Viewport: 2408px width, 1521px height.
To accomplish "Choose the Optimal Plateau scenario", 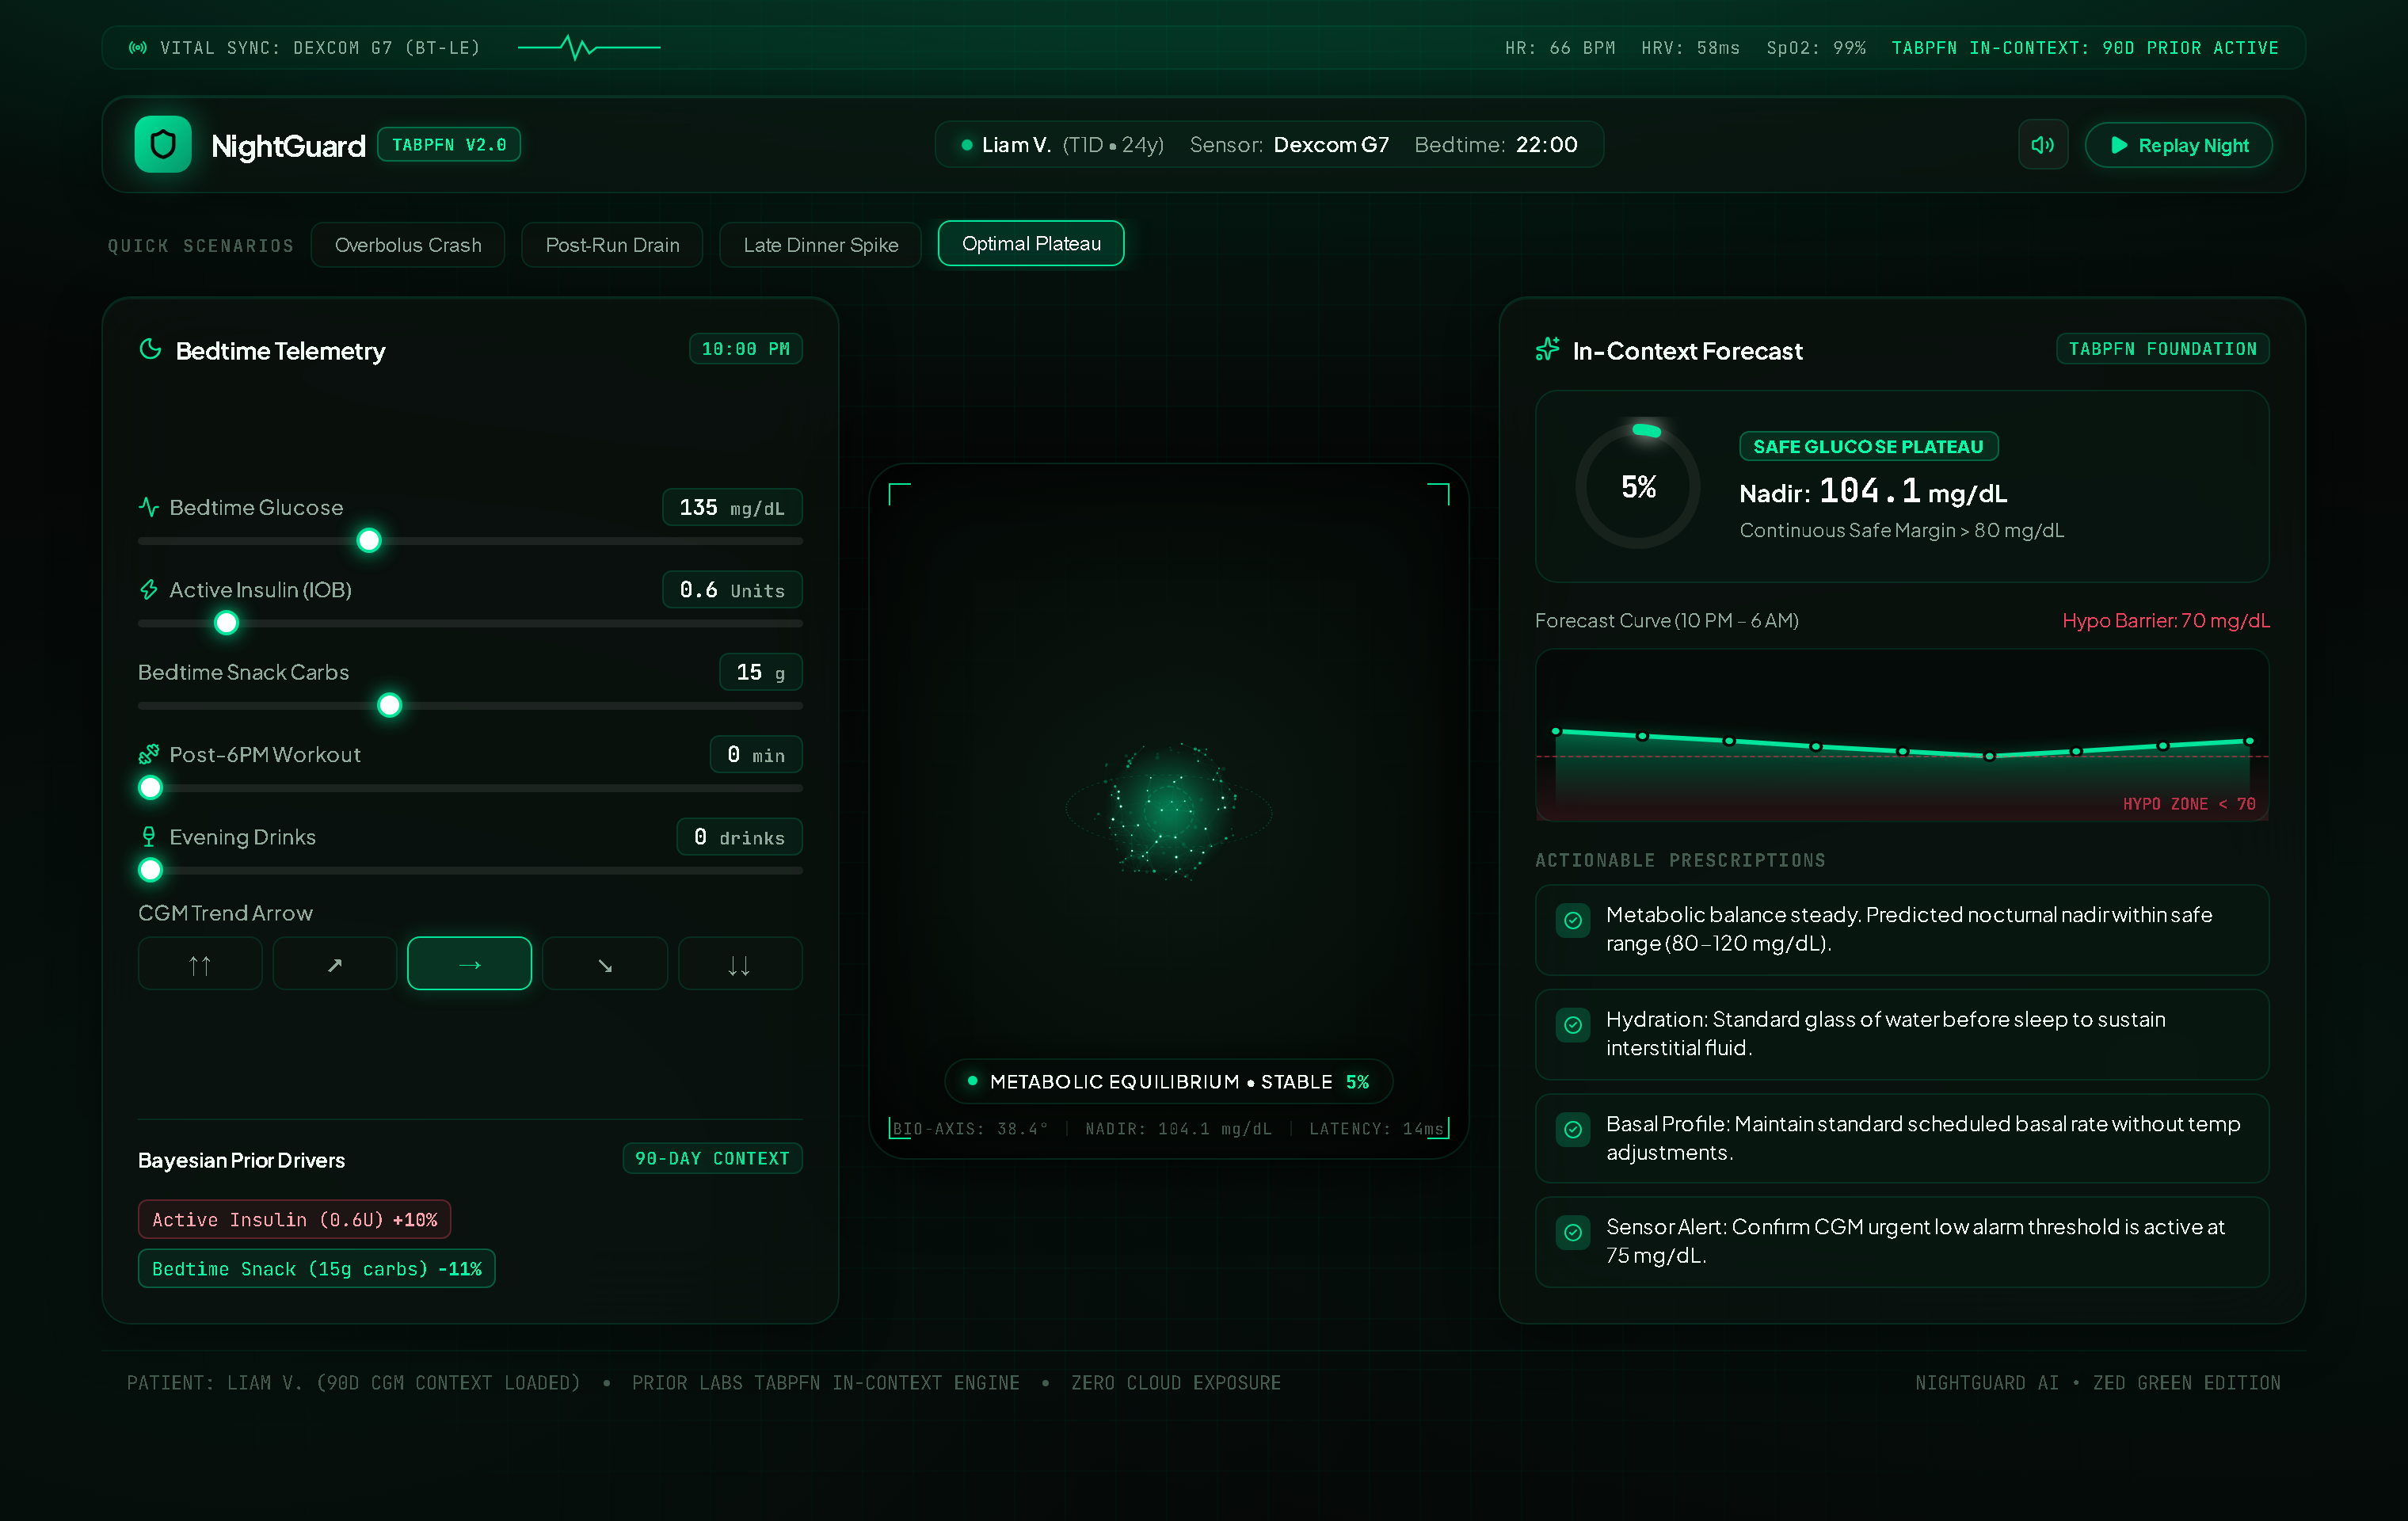I will (1031, 244).
